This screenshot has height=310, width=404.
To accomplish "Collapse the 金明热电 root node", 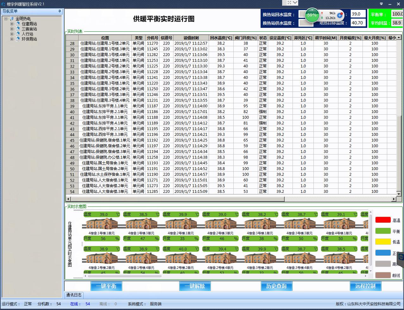I will 6,19.
